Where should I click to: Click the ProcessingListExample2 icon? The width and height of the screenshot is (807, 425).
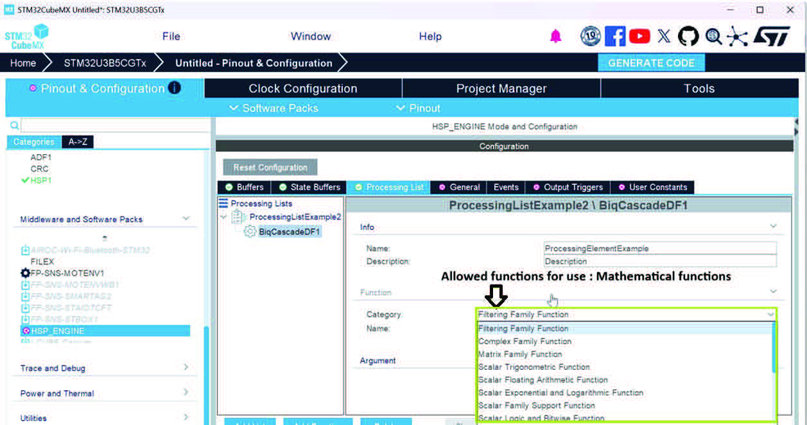(x=239, y=217)
